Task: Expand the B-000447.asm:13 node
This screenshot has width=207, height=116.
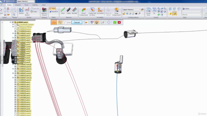Action: [13, 78]
